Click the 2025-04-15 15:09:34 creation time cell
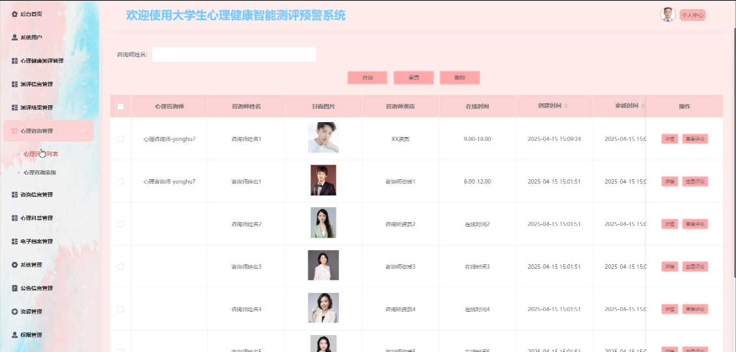The image size is (736, 352). click(554, 139)
